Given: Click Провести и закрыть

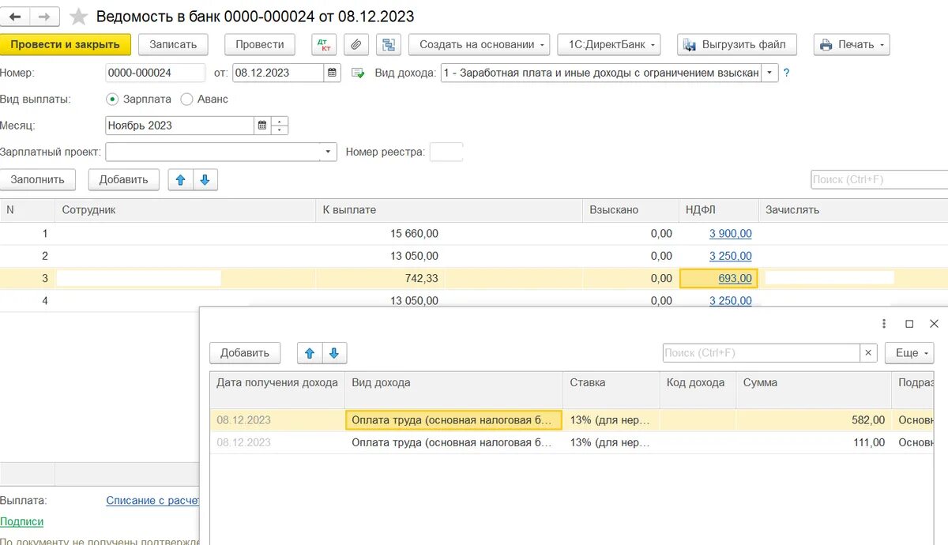Looking at the screenshot, I should [x=66, y=45].
